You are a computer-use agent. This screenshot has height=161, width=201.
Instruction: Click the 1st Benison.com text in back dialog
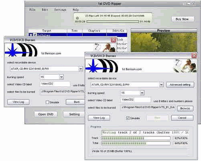pos(51,53)
